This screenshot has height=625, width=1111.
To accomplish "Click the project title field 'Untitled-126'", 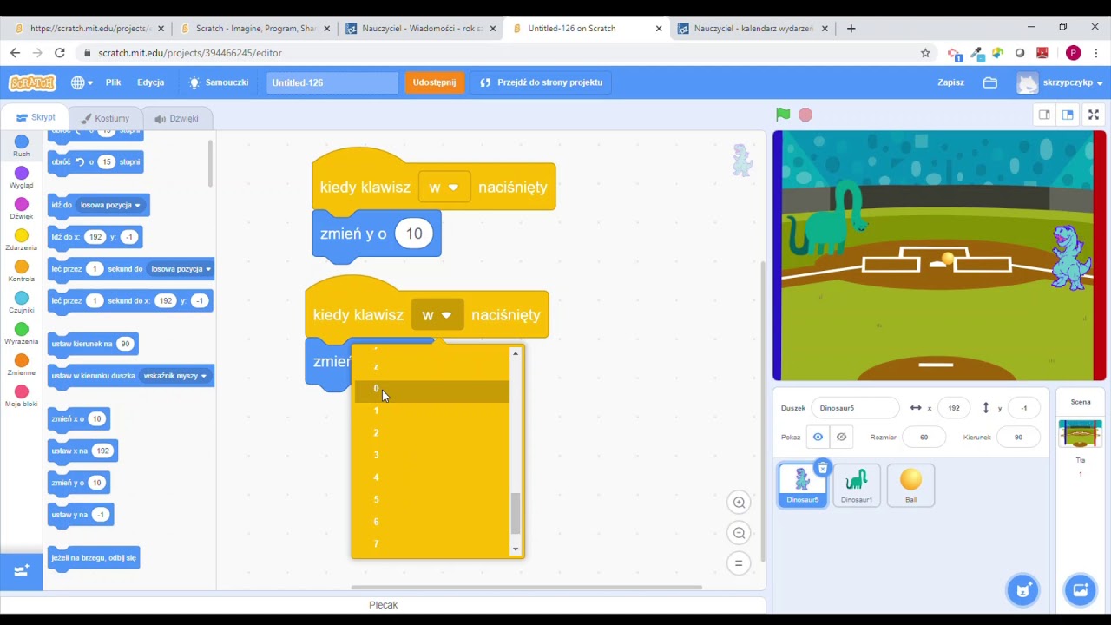I will (332, 82).
